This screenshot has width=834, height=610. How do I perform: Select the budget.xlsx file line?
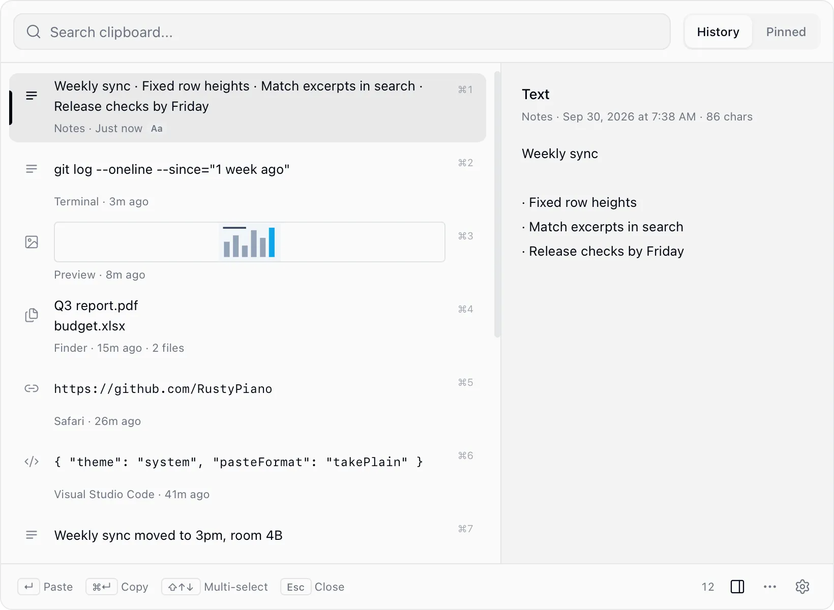pyautogui.click(x=90, y=326)
